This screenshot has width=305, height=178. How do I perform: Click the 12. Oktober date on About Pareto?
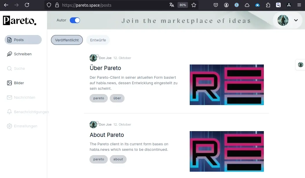[122, 124]
